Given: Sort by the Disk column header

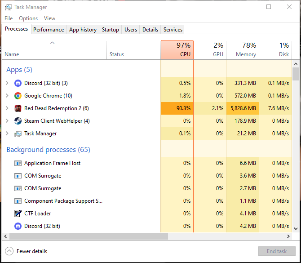Looking at the screenshot, I should [275, 50].
